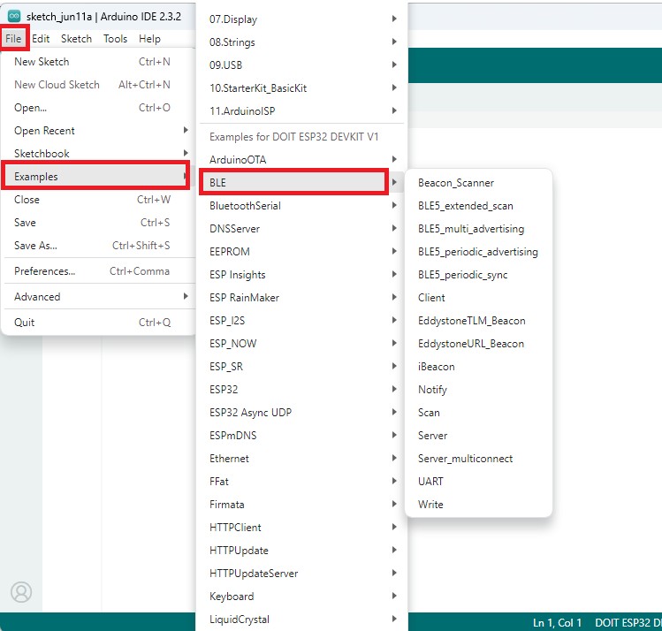Click the Arduino IDE logo in title bar

pyautogui.click(x=14, y=15)
